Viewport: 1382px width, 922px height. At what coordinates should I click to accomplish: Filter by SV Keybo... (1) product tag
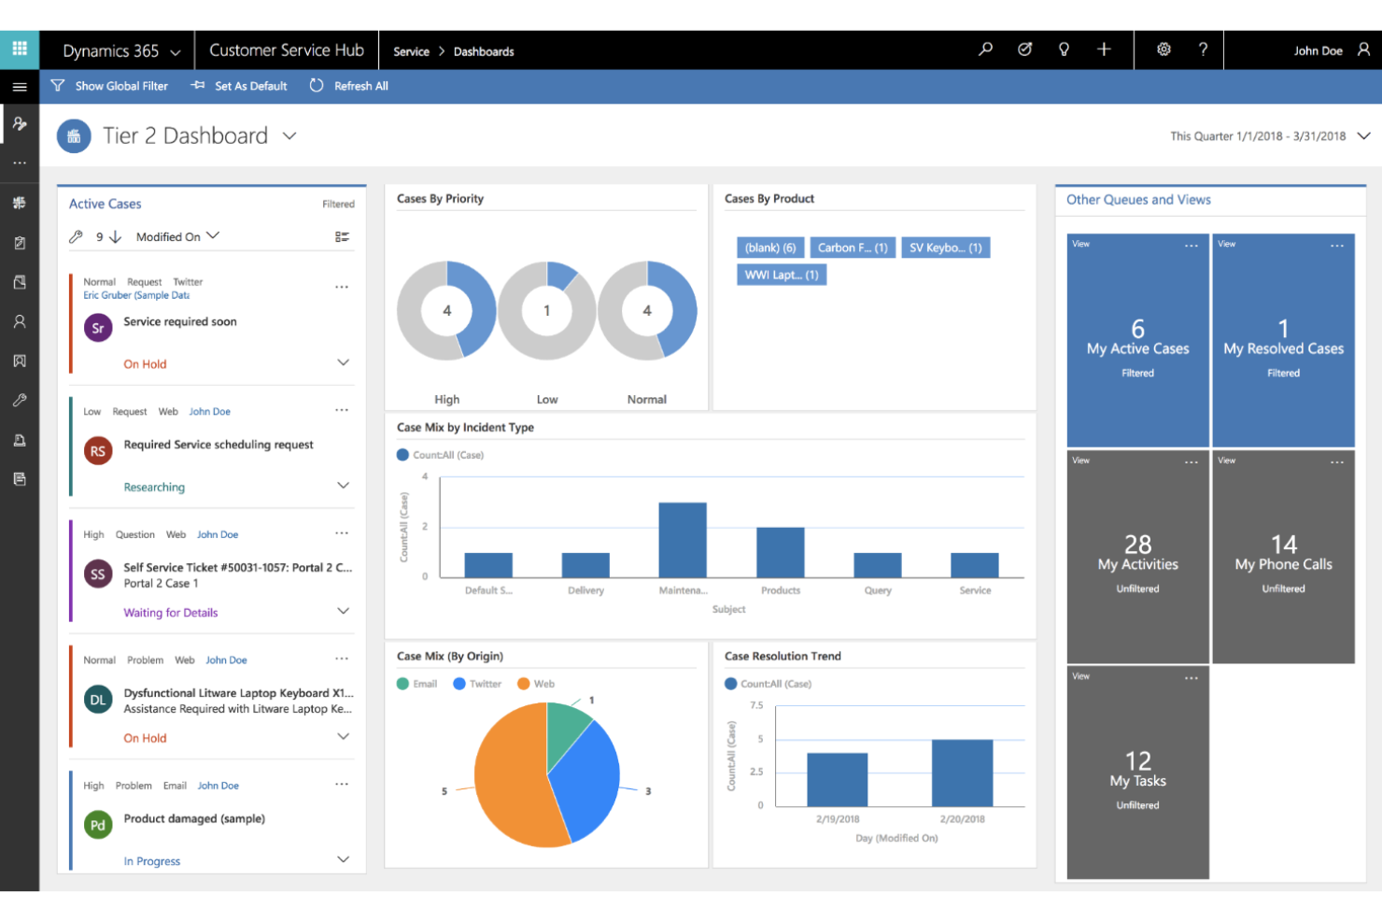tap(945, 248)
